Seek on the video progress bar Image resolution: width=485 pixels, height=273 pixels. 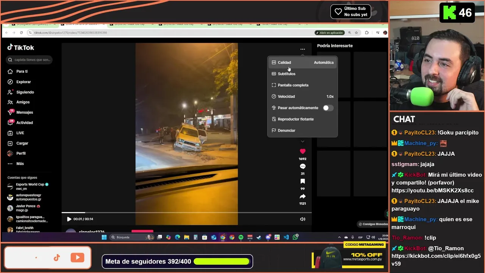(186, 213)
